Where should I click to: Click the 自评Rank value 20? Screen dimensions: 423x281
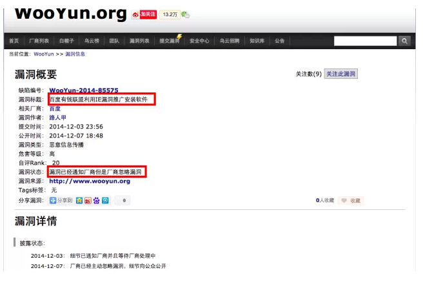[56, 163]
